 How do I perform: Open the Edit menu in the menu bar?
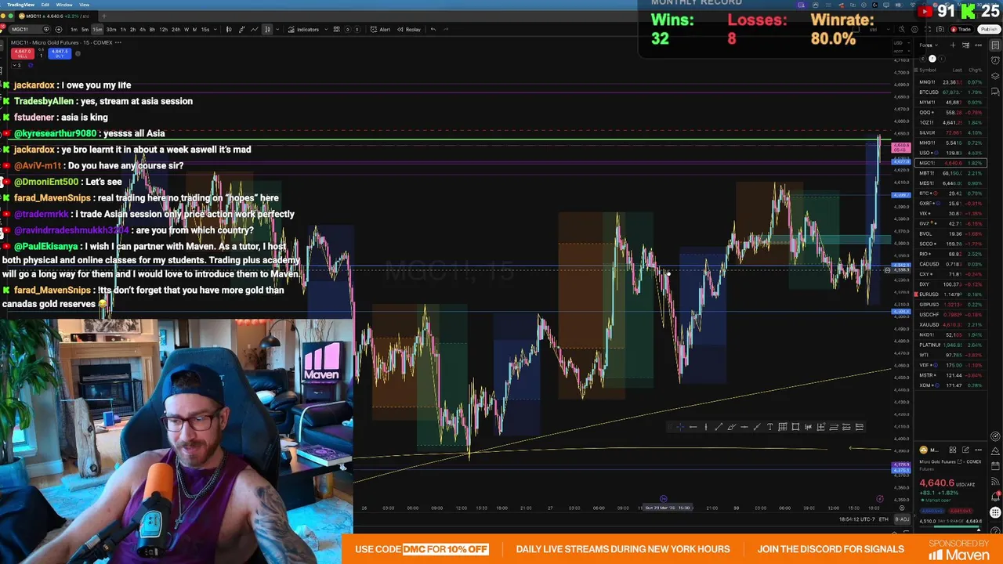(45, 5)
